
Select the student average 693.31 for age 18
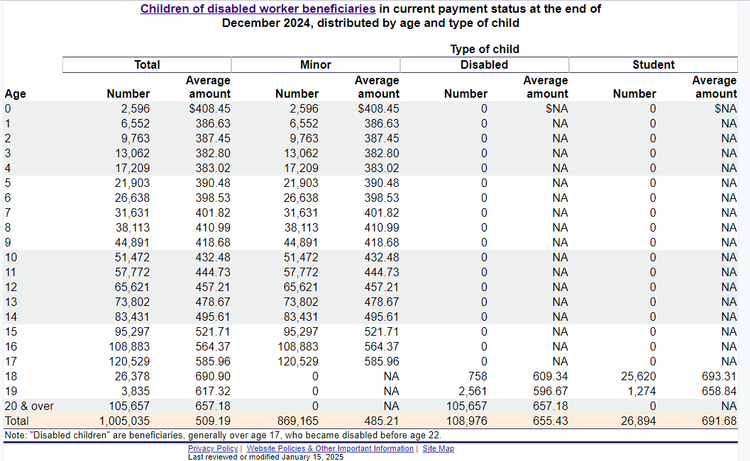719,377
